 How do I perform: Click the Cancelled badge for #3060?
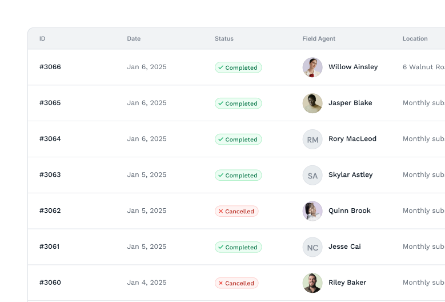click(x=236, y=283)
